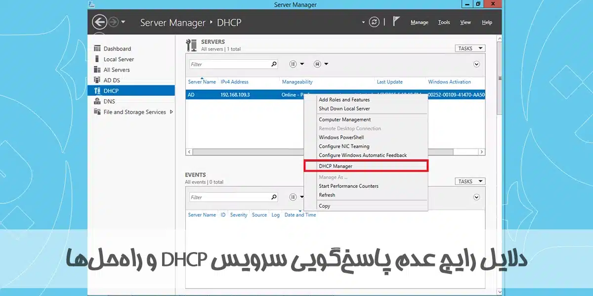The image size is (593, 296).
Task: Open the Events TASKS dropdown
Action: point(469,182)
